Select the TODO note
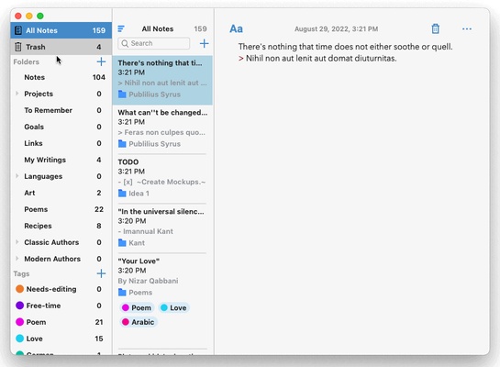The width and height of the screenshot is (500, 367). pyautogui.click(x=162, y=178)
